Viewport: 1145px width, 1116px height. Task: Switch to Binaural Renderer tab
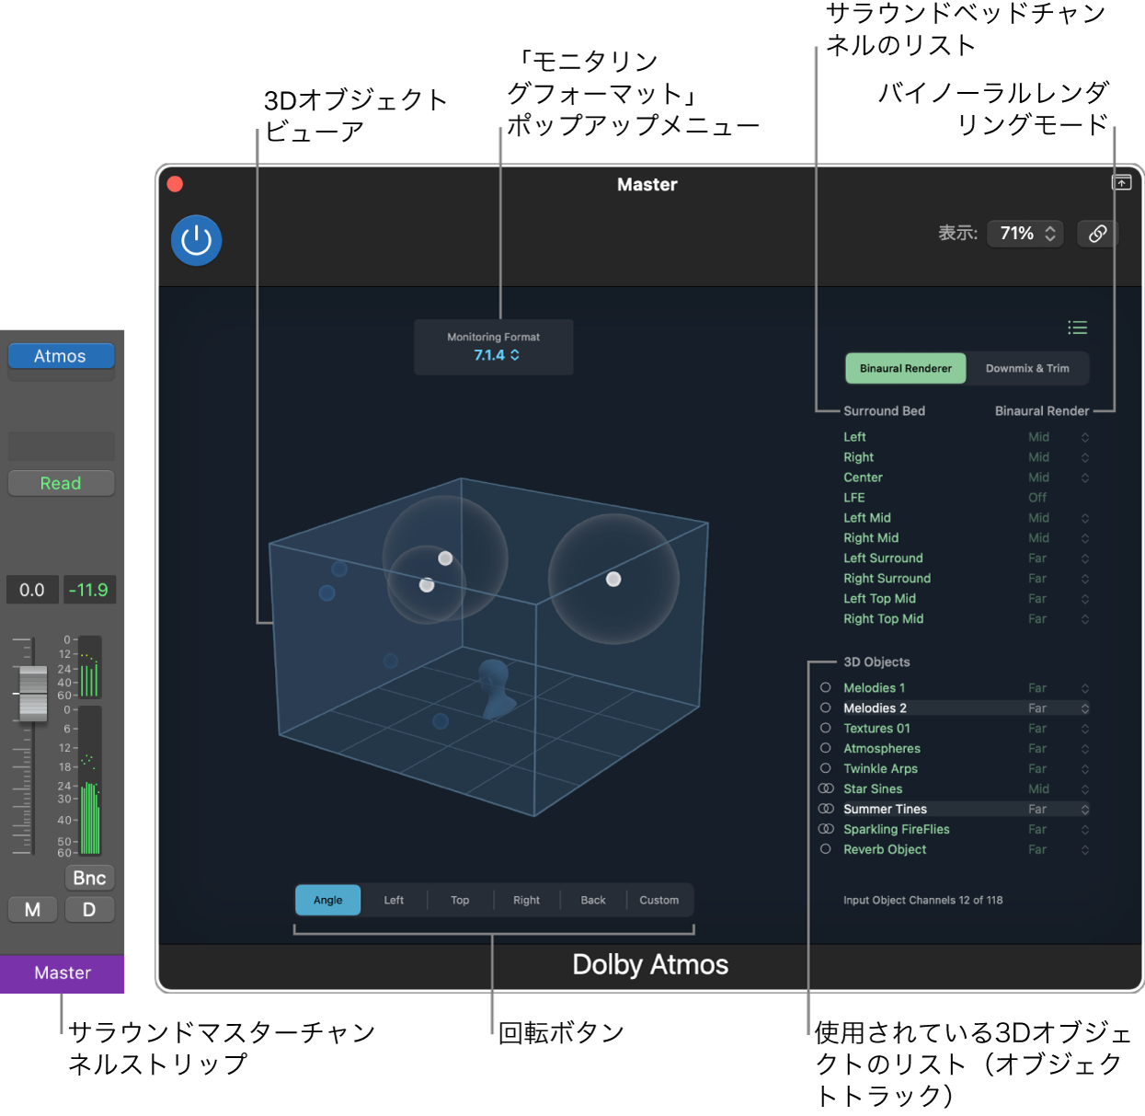[906, 368]
